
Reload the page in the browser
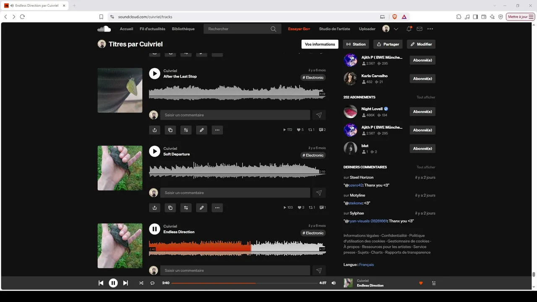pos(22,17)
